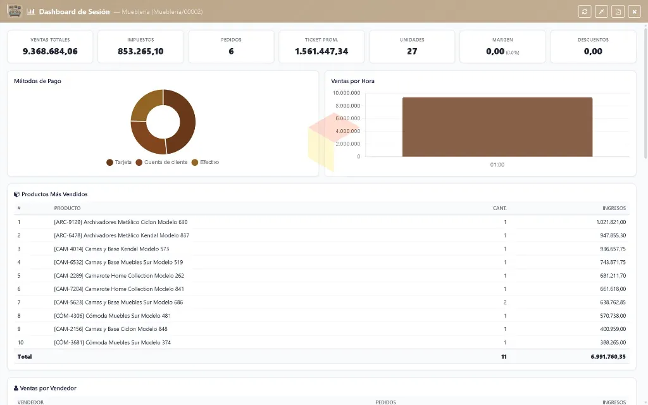Click the Unidades card showing 27

click(x=412, y=47)
